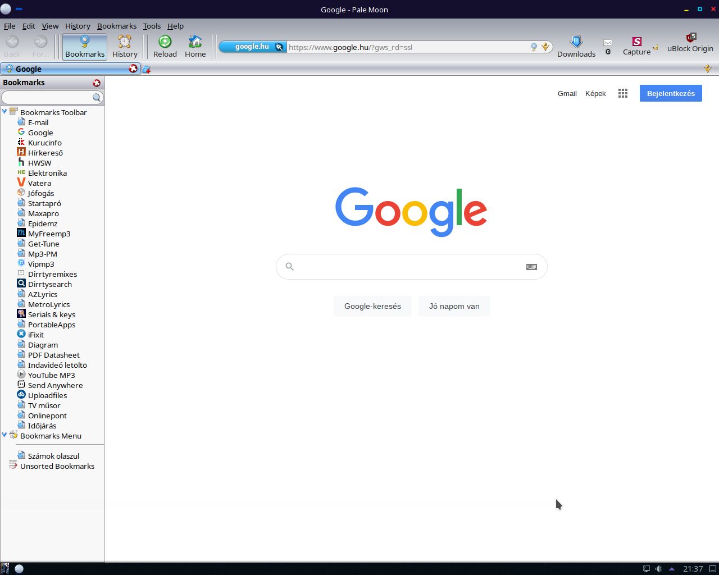
Task: Open the list all tabs dropdown
Action: tap(708, 69)
